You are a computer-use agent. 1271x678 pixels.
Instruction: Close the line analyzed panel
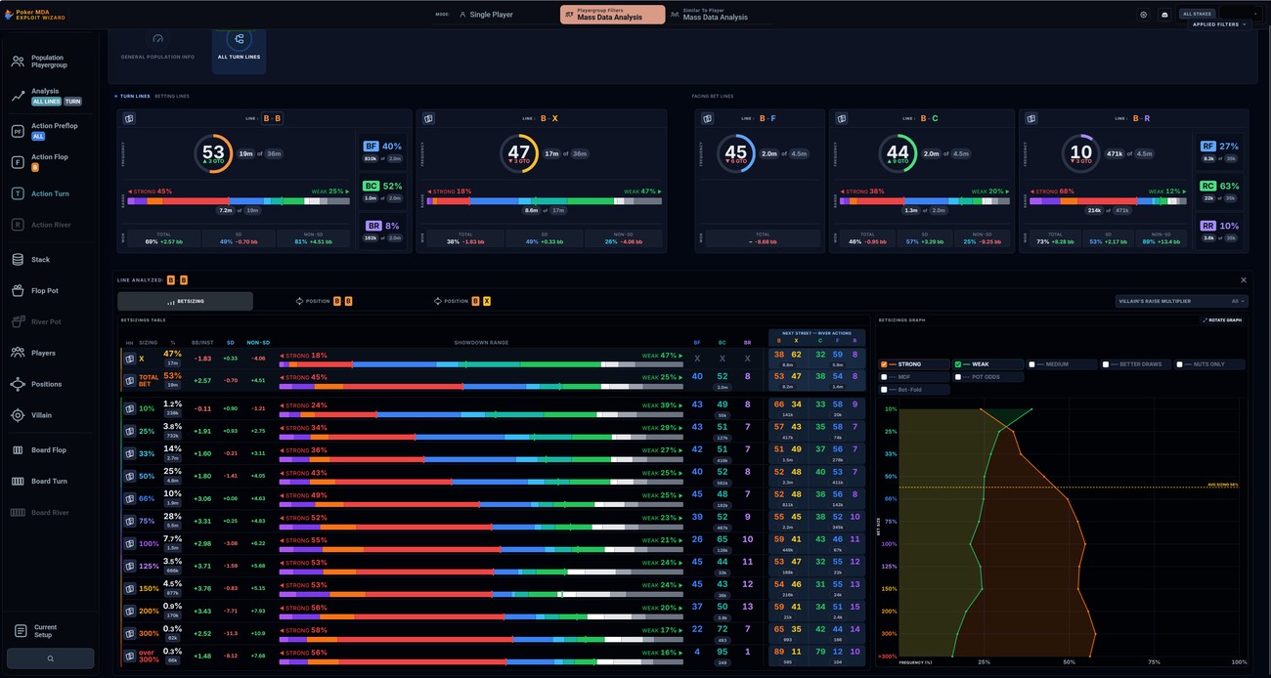coord(1244,280)
